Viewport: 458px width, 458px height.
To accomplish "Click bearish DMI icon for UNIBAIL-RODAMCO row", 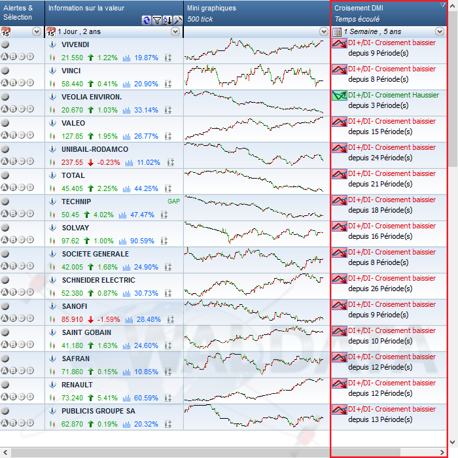I will click(x=340, y=148).
